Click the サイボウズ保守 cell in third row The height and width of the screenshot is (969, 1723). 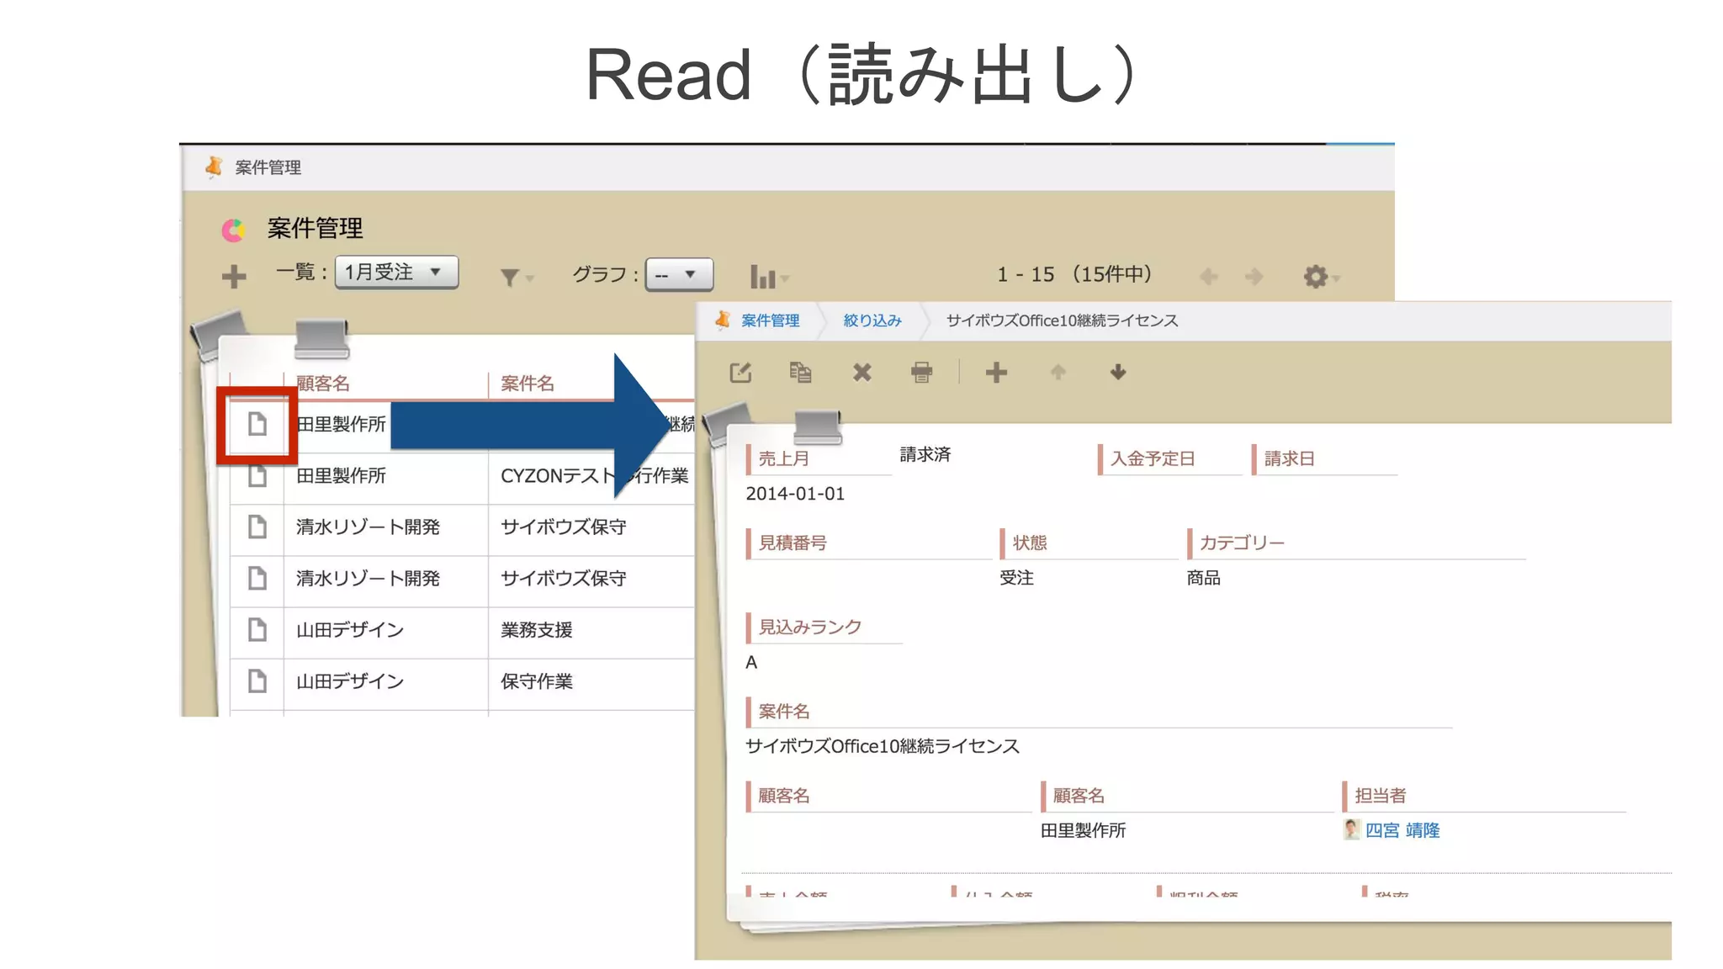point(564,527)
